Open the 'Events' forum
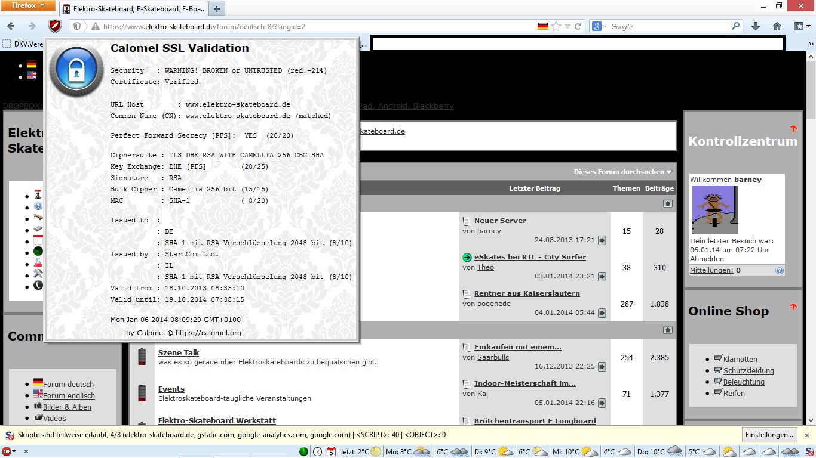 171,389
